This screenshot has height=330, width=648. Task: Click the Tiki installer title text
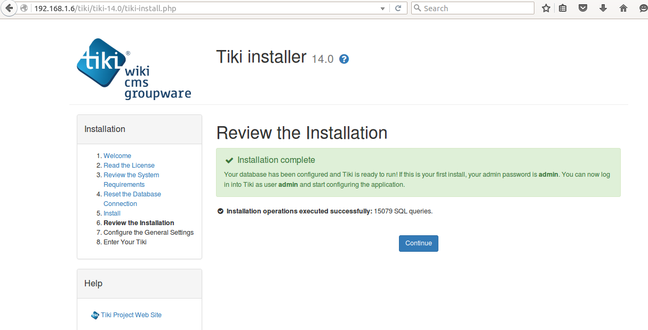coord(261,57)
